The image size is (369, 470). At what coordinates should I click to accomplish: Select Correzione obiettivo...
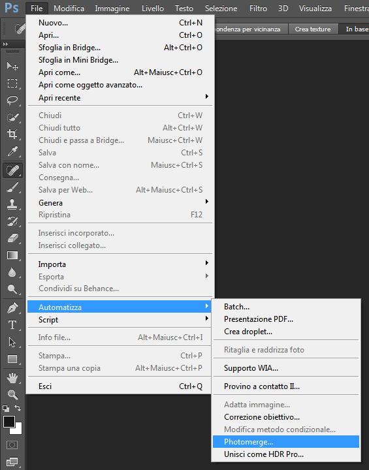(x=286, y=417)
